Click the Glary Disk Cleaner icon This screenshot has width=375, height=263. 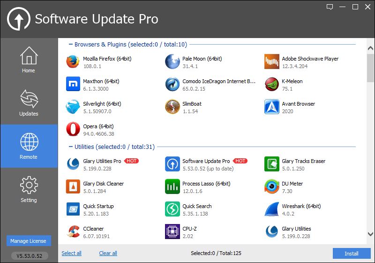pyautogui.click(x=73, y=186)
